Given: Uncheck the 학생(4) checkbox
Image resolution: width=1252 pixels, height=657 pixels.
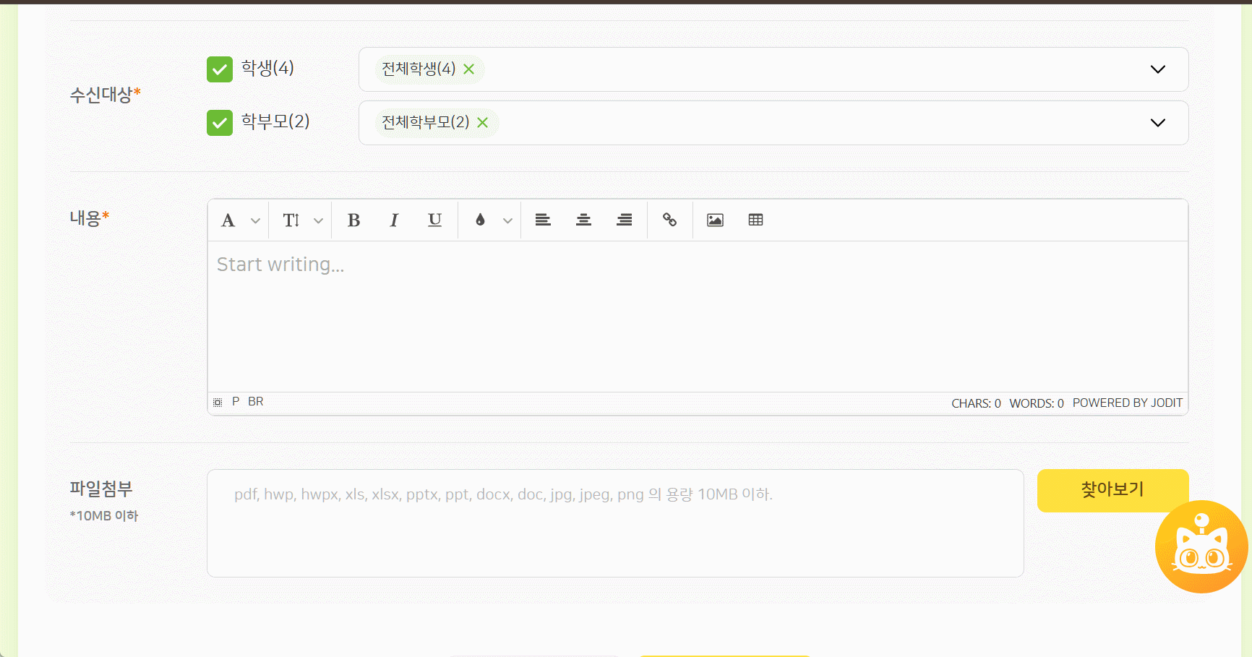Looking at the screenshot, I should point(220,69).
